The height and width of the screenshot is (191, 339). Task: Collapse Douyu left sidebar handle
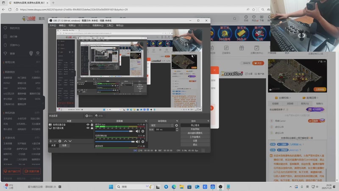pos(44,103)
